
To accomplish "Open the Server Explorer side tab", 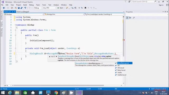I will pyautogui.click(x=2, y=15).
